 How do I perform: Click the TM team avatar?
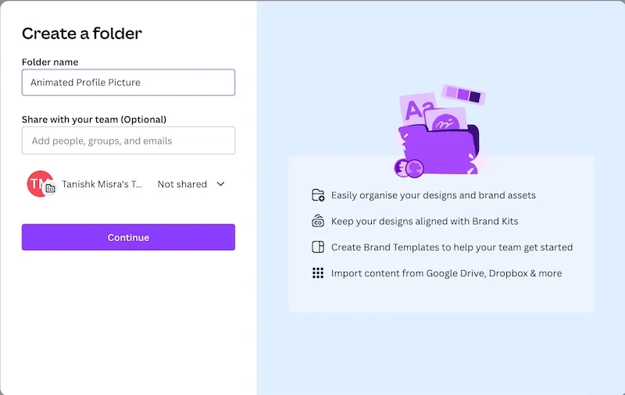coord(40,183)
